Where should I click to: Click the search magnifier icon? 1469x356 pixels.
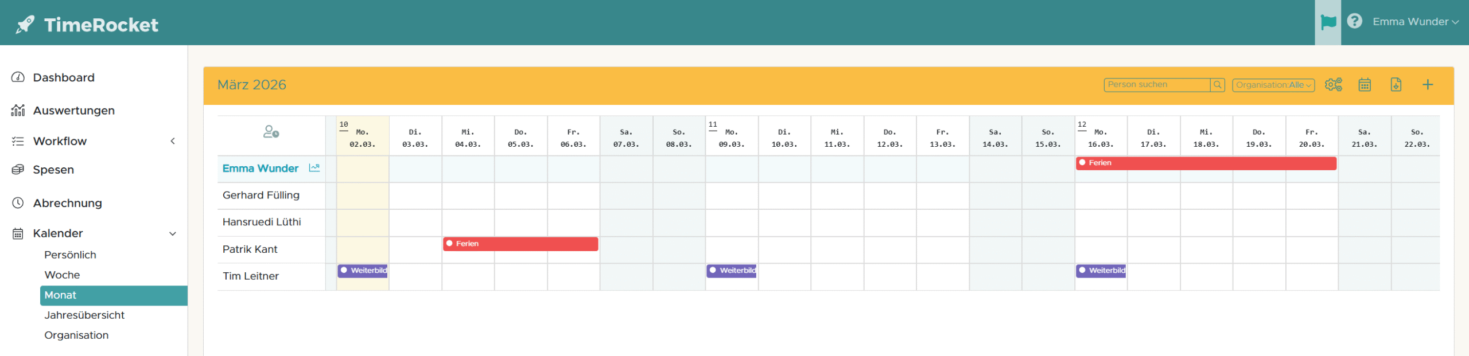point(1217,85)
